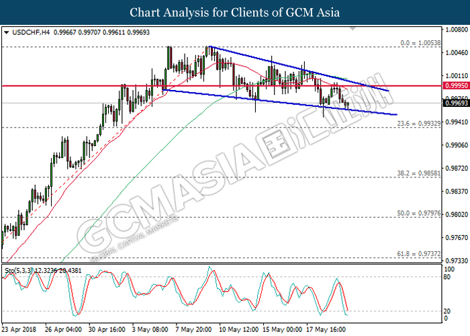The width and height of the screenshot is (470, 336).
Task: Select the 0.0 = 1.00538 Fibonacci label
Action: pyautogui.click(x=420, y=43)
